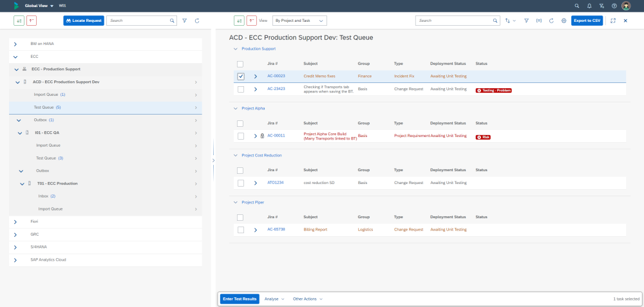The width and height of the screenshot is (644, 307).
Task: Tick the checkbox for AC-23423
Action: point(241,89)
